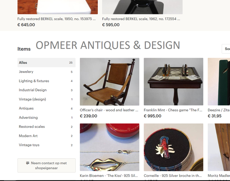
Task: Open the Franklin Mint chess table photo
Action: [x=174, y=82]
